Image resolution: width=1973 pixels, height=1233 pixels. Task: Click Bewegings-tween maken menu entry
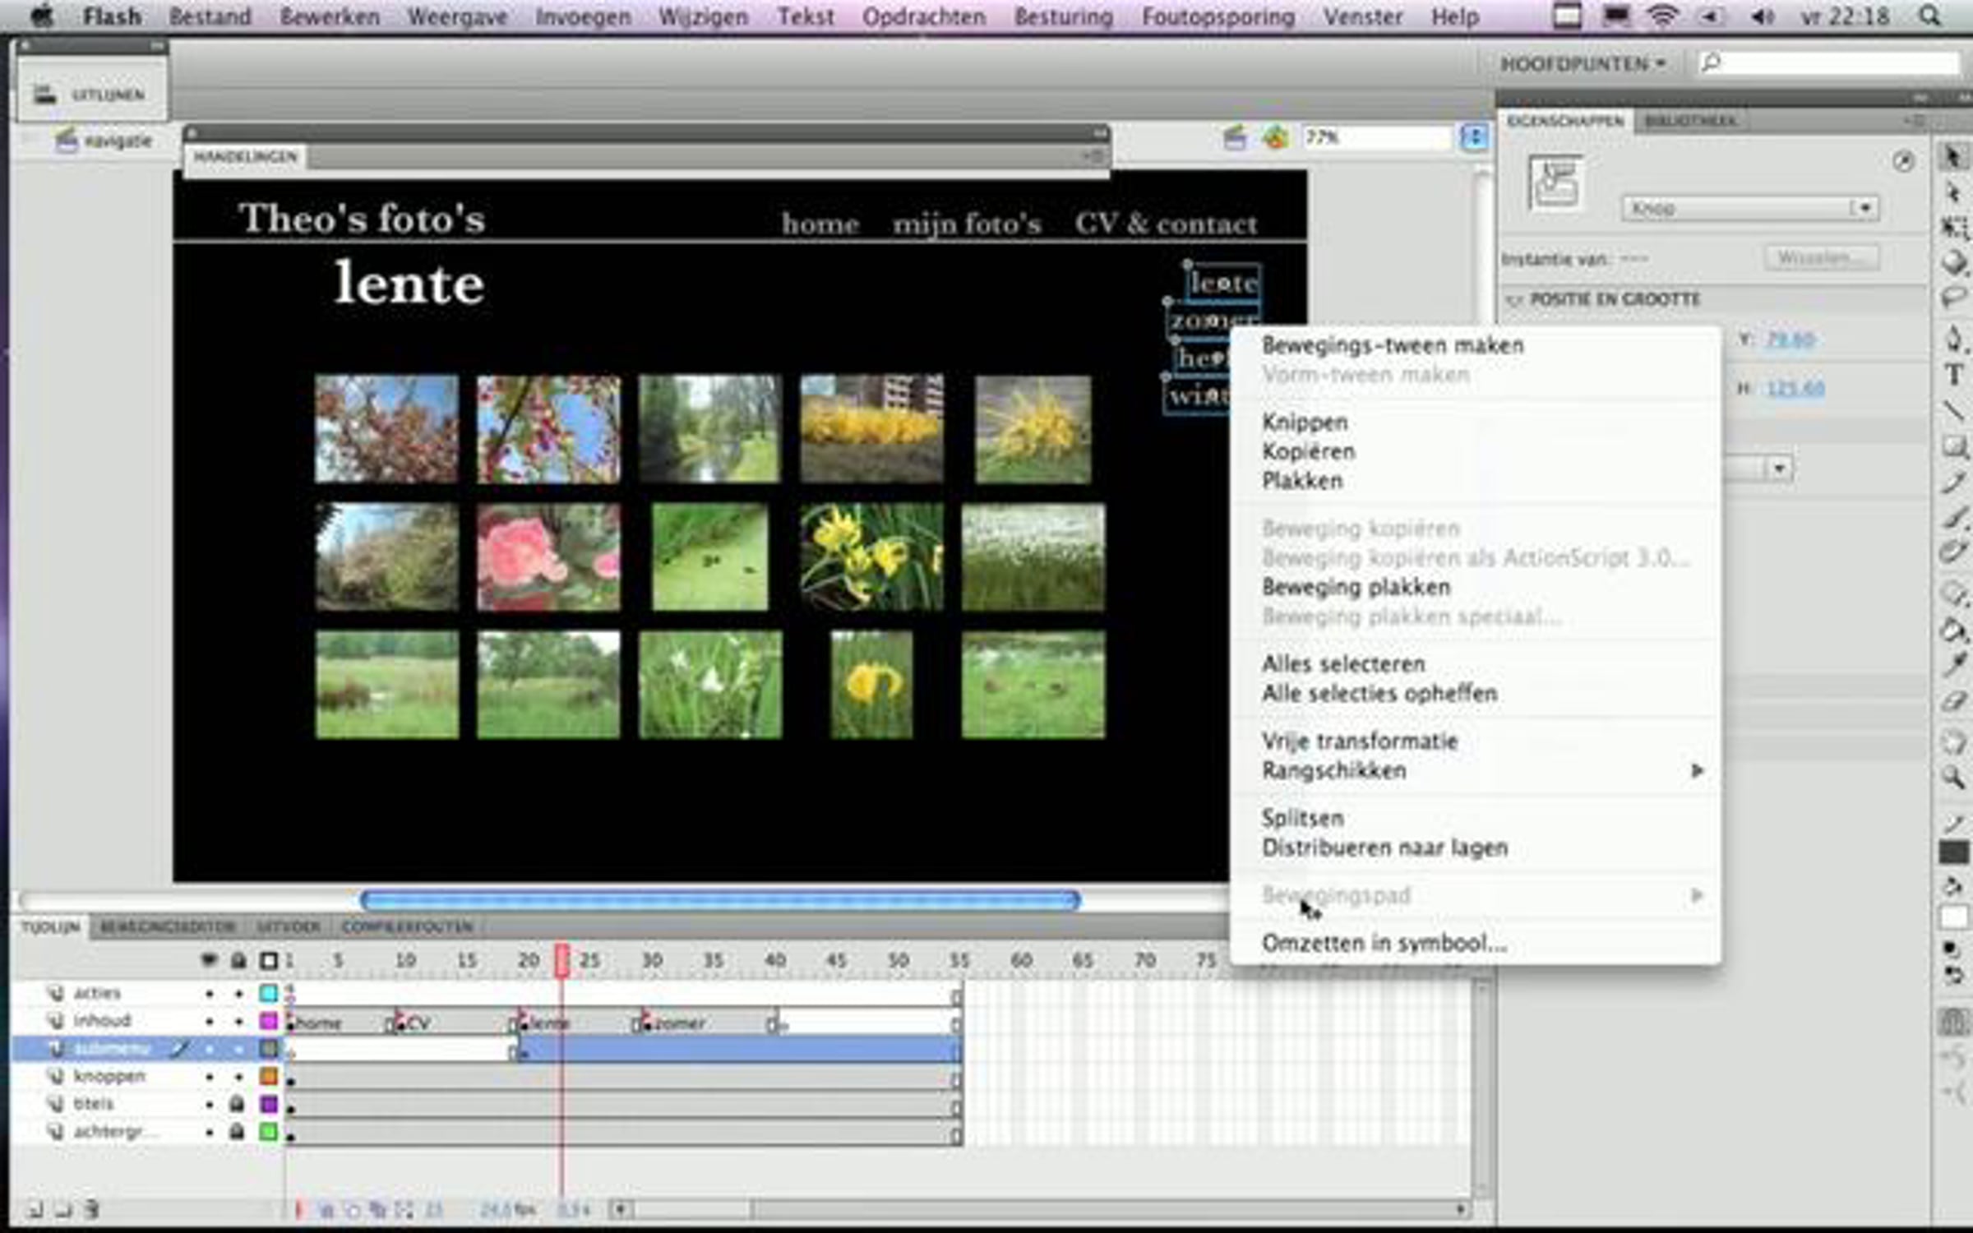click(1393, 345)
